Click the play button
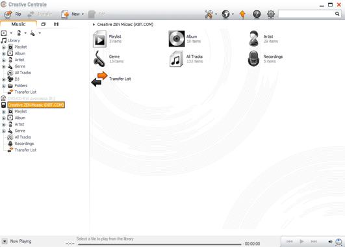 [301, 242]
